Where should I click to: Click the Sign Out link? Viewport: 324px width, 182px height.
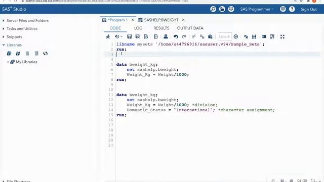[x=309, y=9]
